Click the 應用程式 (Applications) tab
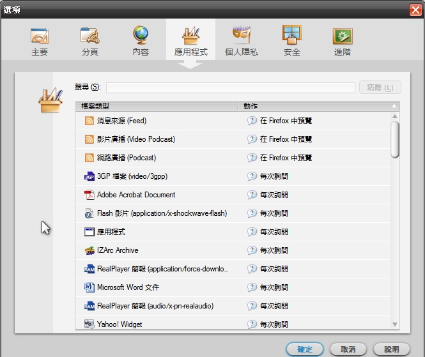 [190, 41]
